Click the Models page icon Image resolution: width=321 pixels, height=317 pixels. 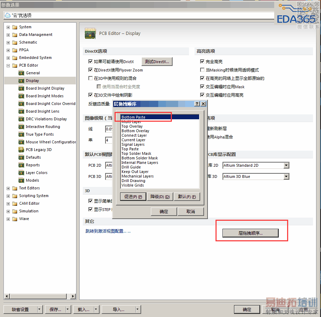click(21, 180)
